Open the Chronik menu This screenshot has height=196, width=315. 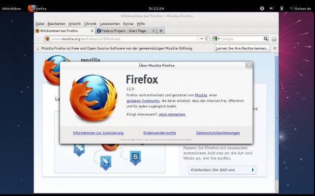(90, 24)
